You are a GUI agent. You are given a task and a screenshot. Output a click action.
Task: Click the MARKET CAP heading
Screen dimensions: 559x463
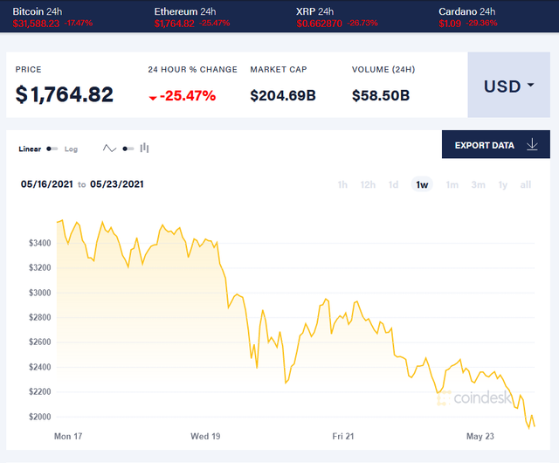pyautogui.click(x=279, y=70)
